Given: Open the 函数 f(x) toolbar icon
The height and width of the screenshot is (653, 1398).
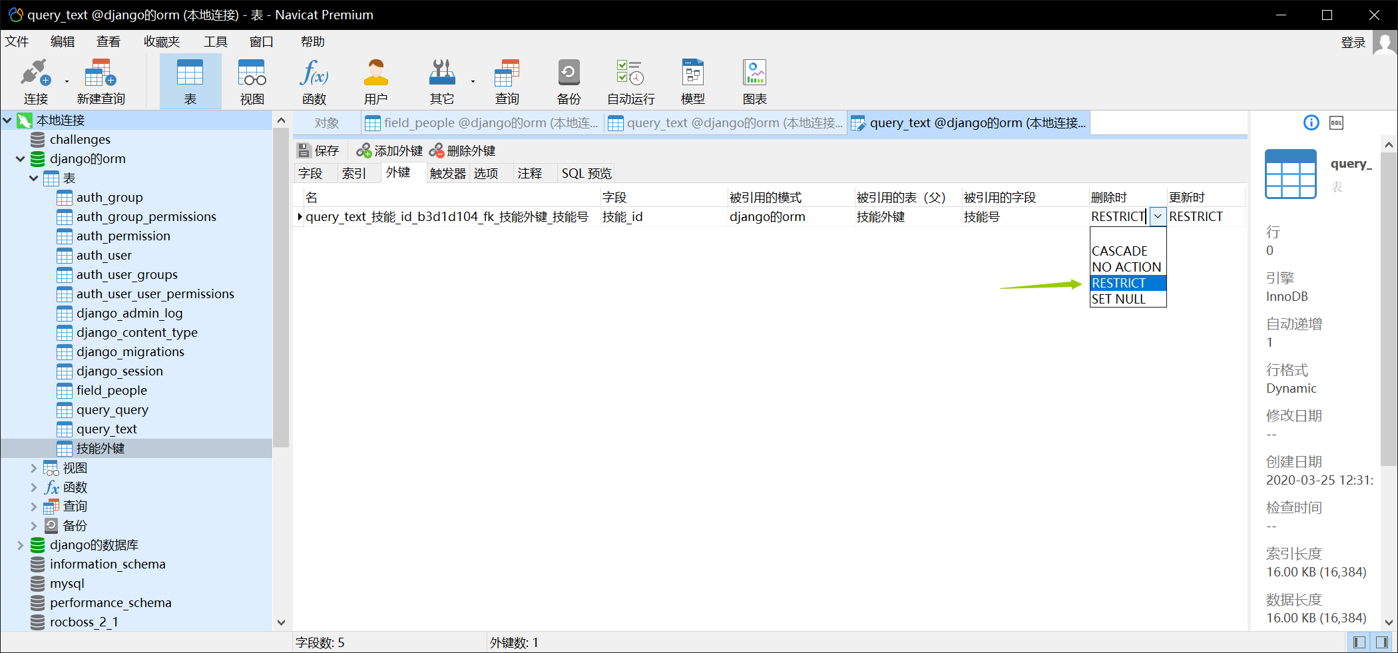Looking at the screenshot, I should [314, 82].
